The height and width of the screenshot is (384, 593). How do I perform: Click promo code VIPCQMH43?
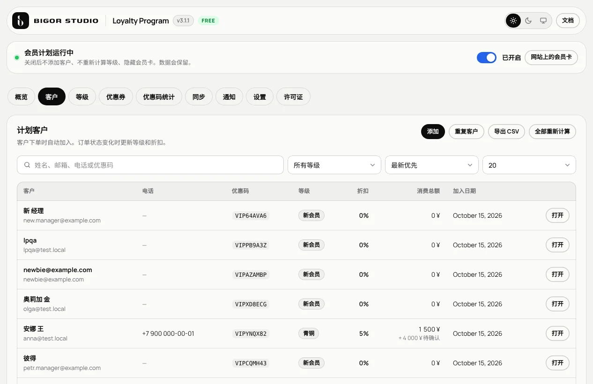pos(251,363)
